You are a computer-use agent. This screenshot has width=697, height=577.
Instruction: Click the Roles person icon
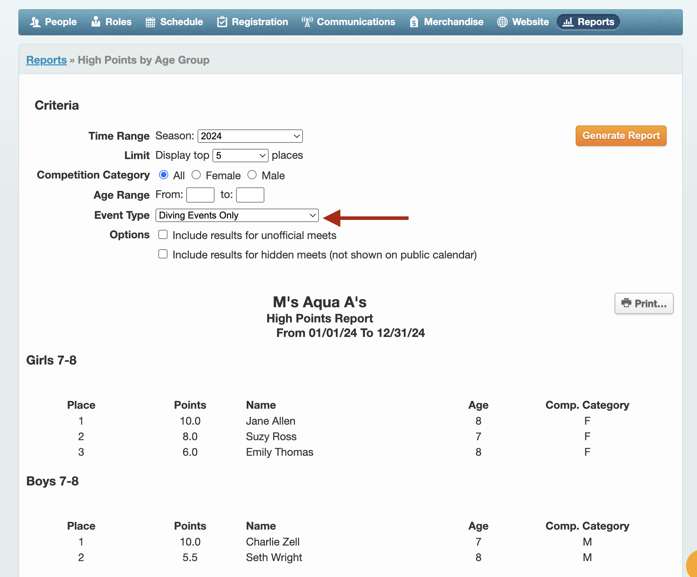(95, 22)
